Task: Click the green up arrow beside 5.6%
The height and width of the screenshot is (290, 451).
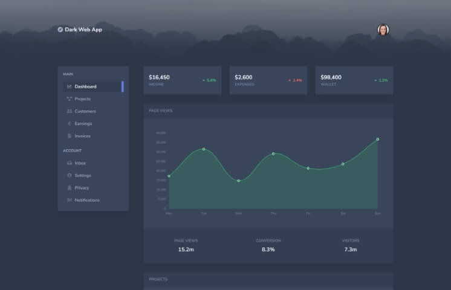Action: (x=204, y=80)
